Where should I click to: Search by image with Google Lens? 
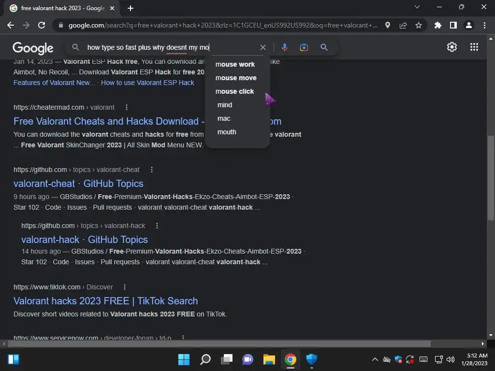[304, 47]
